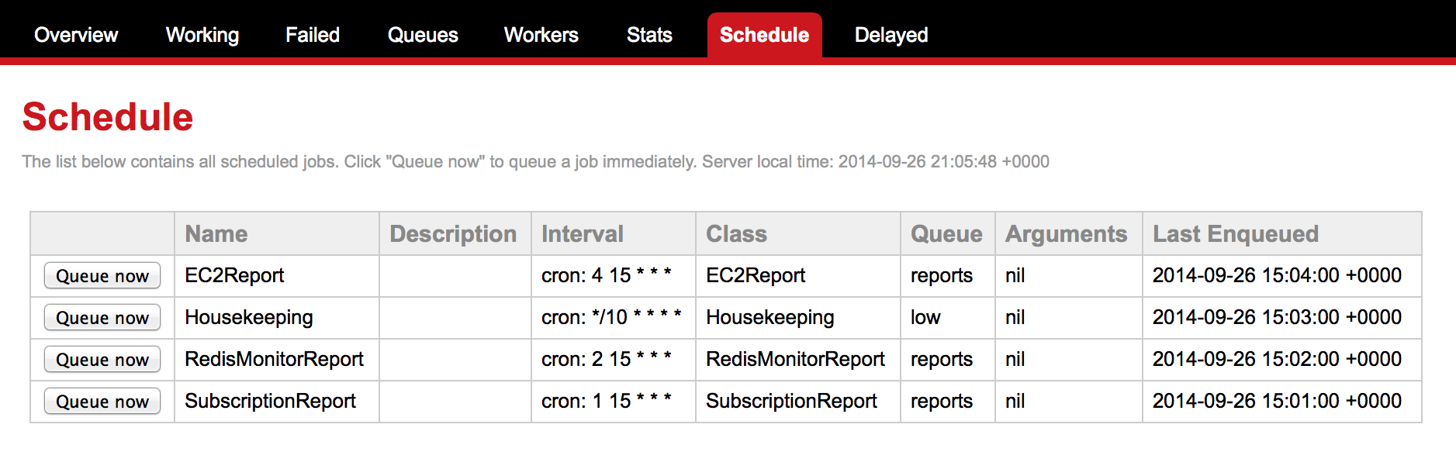Click RedisMonitorReport in the Class column
The image size is (1456, 452).
coord(795,359)
